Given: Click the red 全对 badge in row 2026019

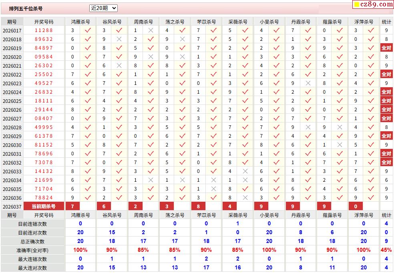Looking at the screenshot, I should [386, 48].
